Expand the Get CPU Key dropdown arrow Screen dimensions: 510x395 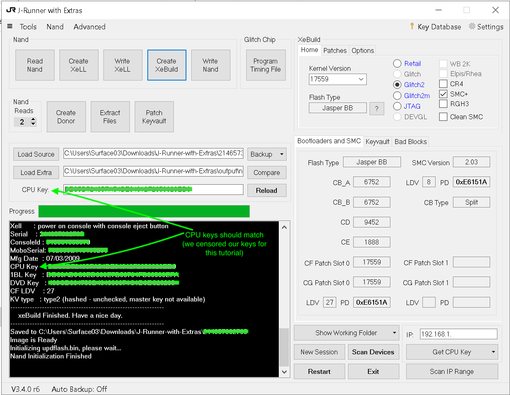[x=493, y=352]
